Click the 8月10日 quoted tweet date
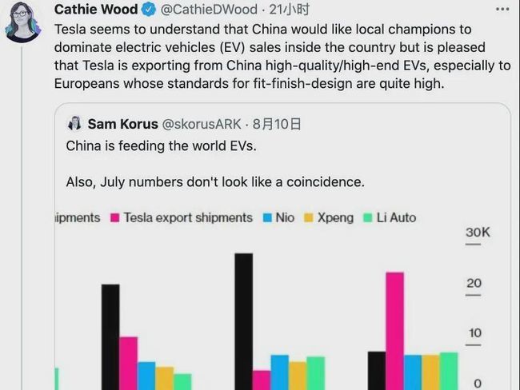The height and width of the screenshot is (390, 520). pos(277,124)
